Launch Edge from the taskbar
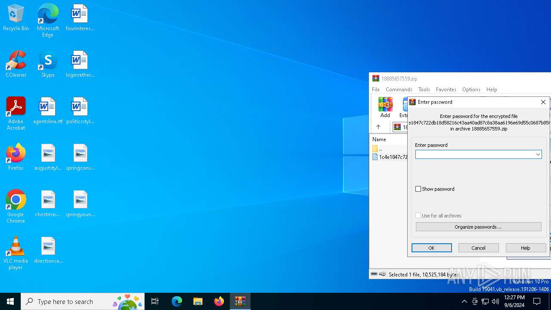The width and height of the screenshot is (551, 310). tap(177, 301)
